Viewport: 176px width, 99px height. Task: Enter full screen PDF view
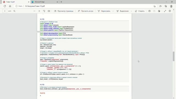[x=165, y=11]
